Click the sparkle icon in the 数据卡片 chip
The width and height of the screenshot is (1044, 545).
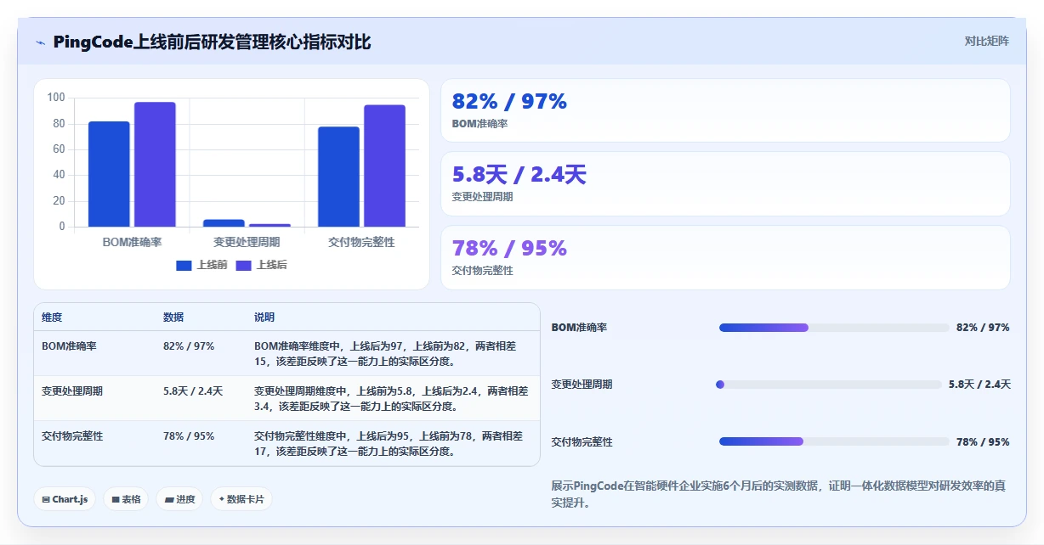tap(222, 499)
